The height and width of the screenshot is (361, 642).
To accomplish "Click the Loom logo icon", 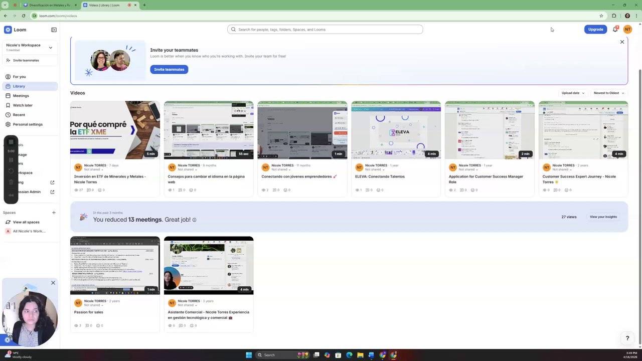I will click(8, 30).
